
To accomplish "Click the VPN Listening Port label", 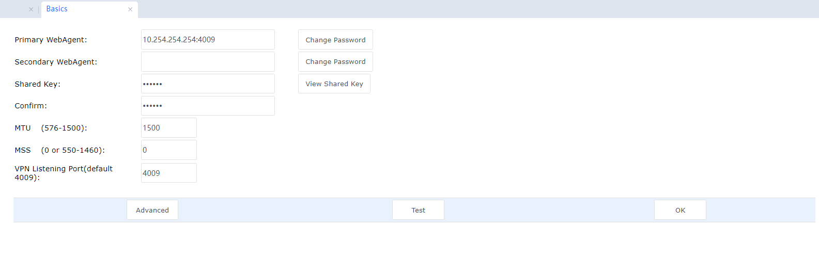I will pyautogui.click(x=64, y=173).
